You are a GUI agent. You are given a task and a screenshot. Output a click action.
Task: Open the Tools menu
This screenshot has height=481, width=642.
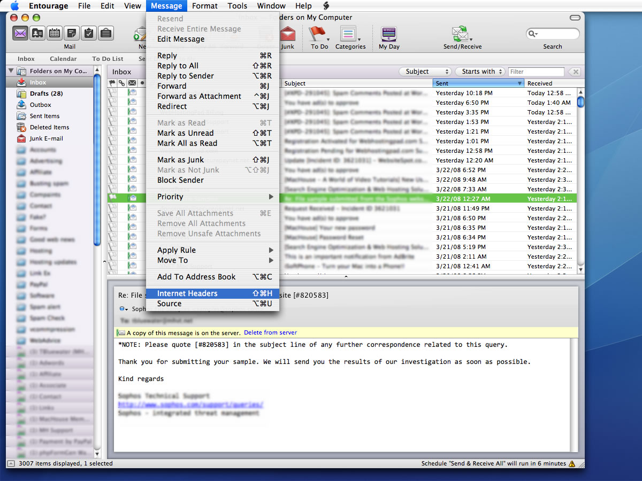[x=237, y=6]
